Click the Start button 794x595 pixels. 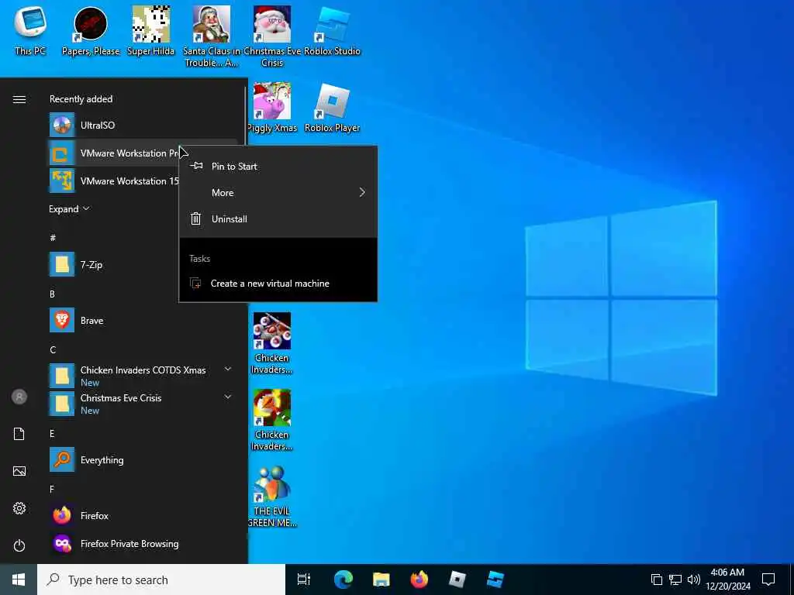coord(19,580)
